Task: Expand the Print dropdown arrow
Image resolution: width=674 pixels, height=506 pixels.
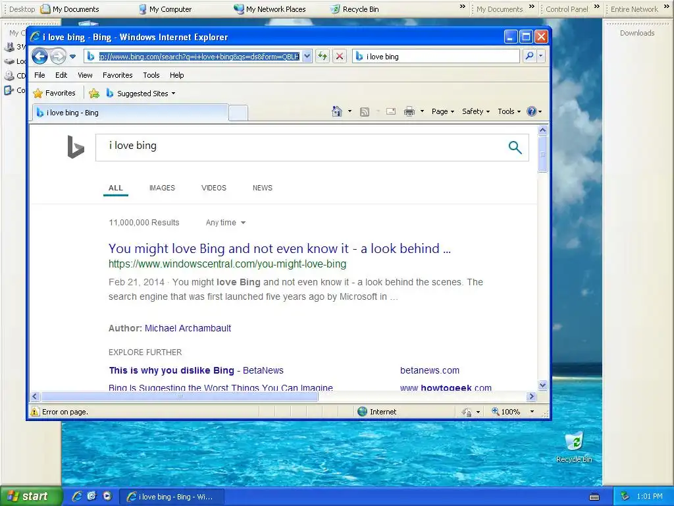Action: click(422, 111)
